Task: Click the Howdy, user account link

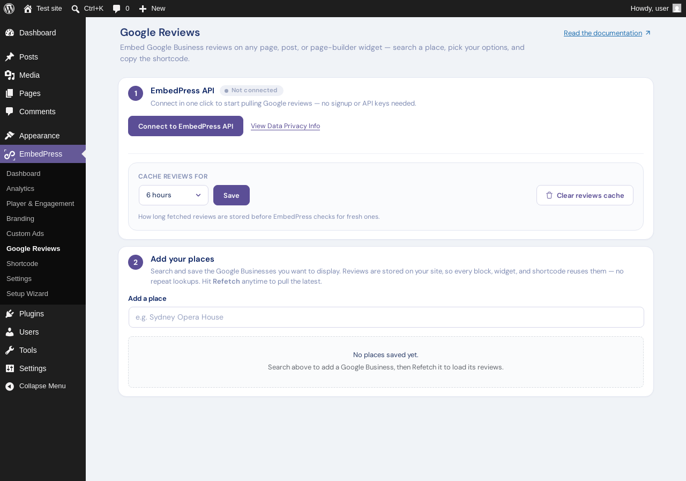Action: (x=655, y=9)
